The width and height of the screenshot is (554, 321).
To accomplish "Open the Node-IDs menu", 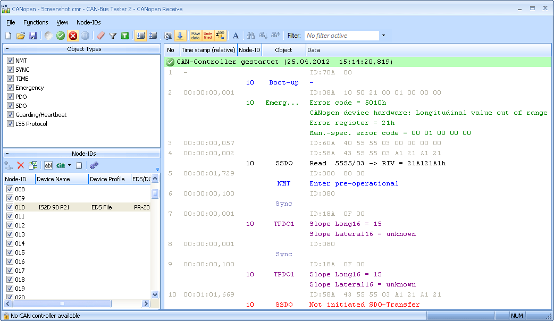I will point(89,22).
